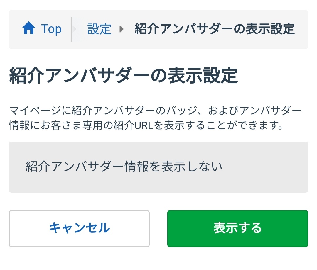The width and height of the screenshot is (317, 270).
Task: Open the 設定 breadcrumb link
Action: coord(99,29)
